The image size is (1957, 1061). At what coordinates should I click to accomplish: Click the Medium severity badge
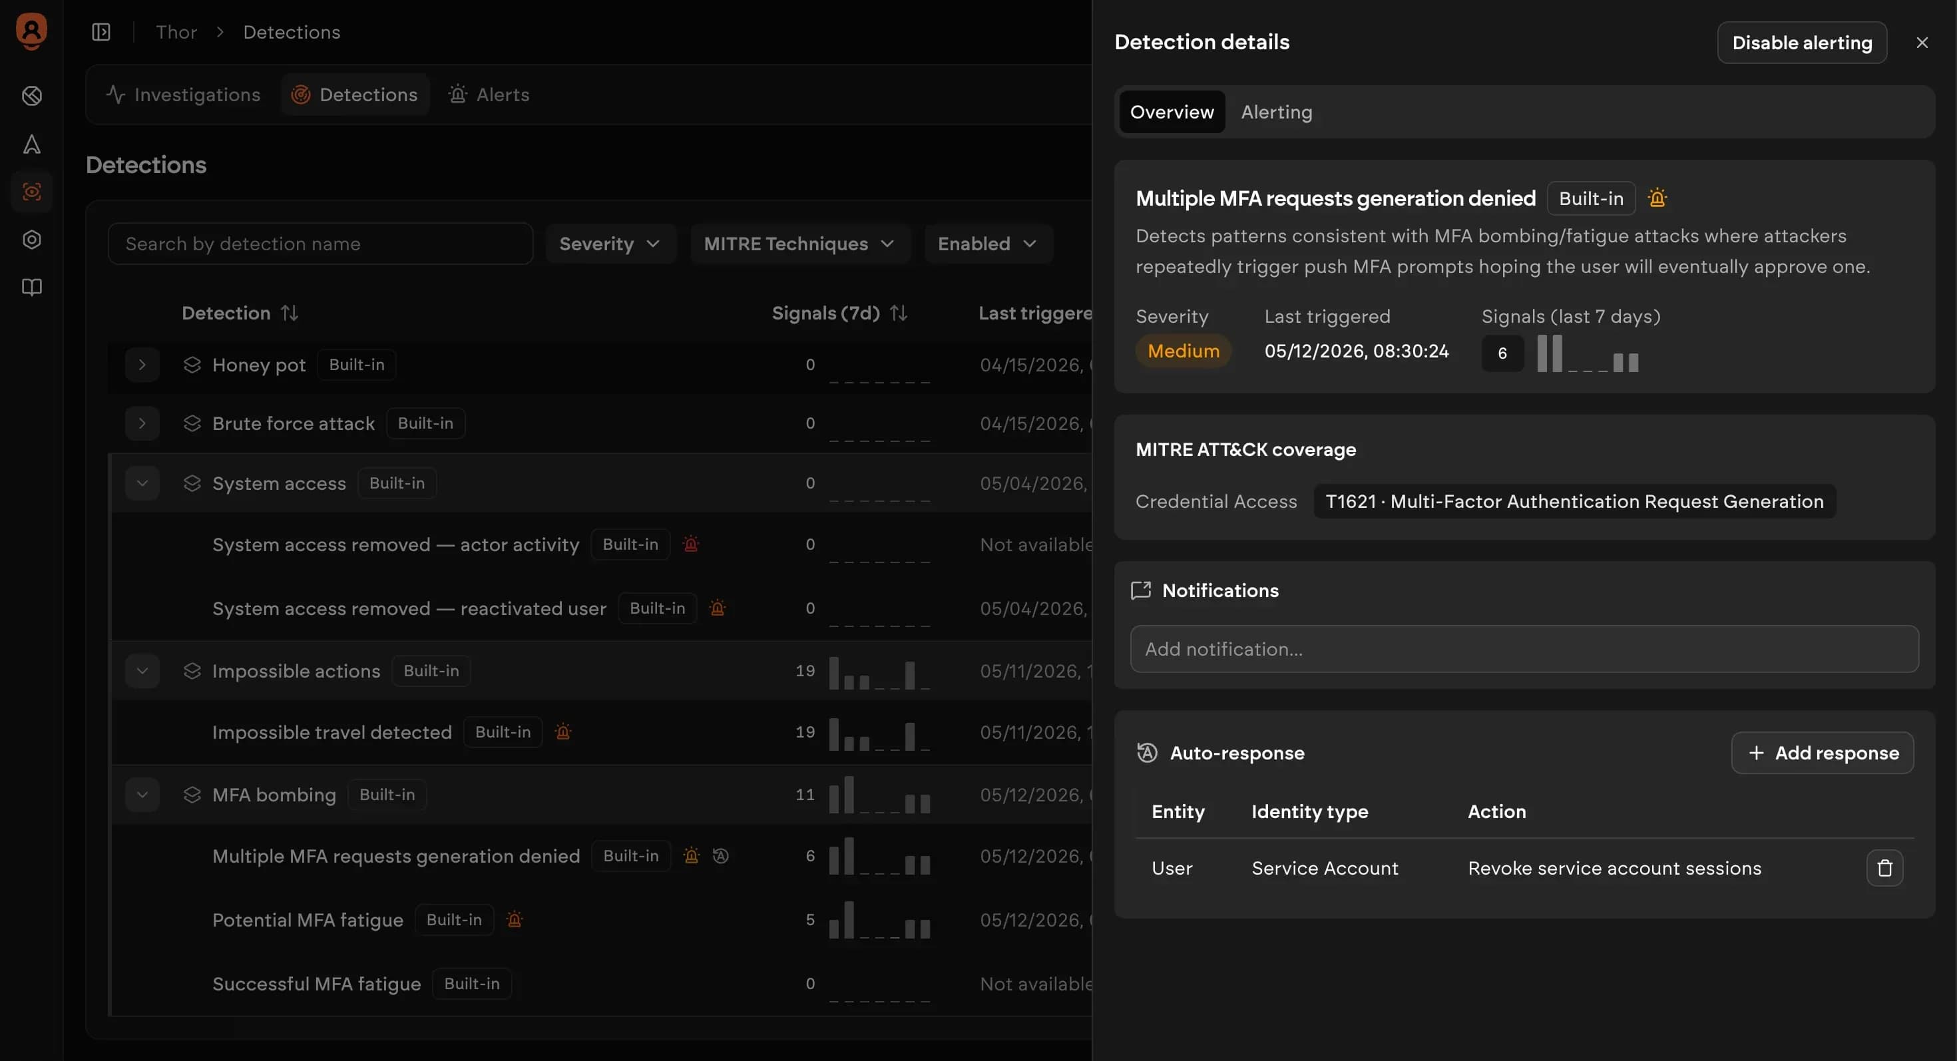coord(1183,351)
